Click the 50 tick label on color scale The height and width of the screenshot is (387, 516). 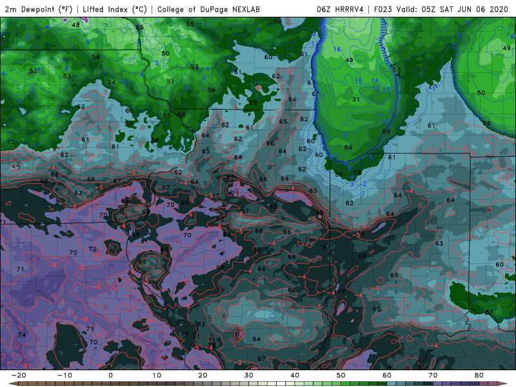coord(341,375)
